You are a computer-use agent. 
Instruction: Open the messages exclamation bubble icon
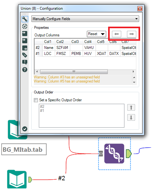(x=25, y=62)
